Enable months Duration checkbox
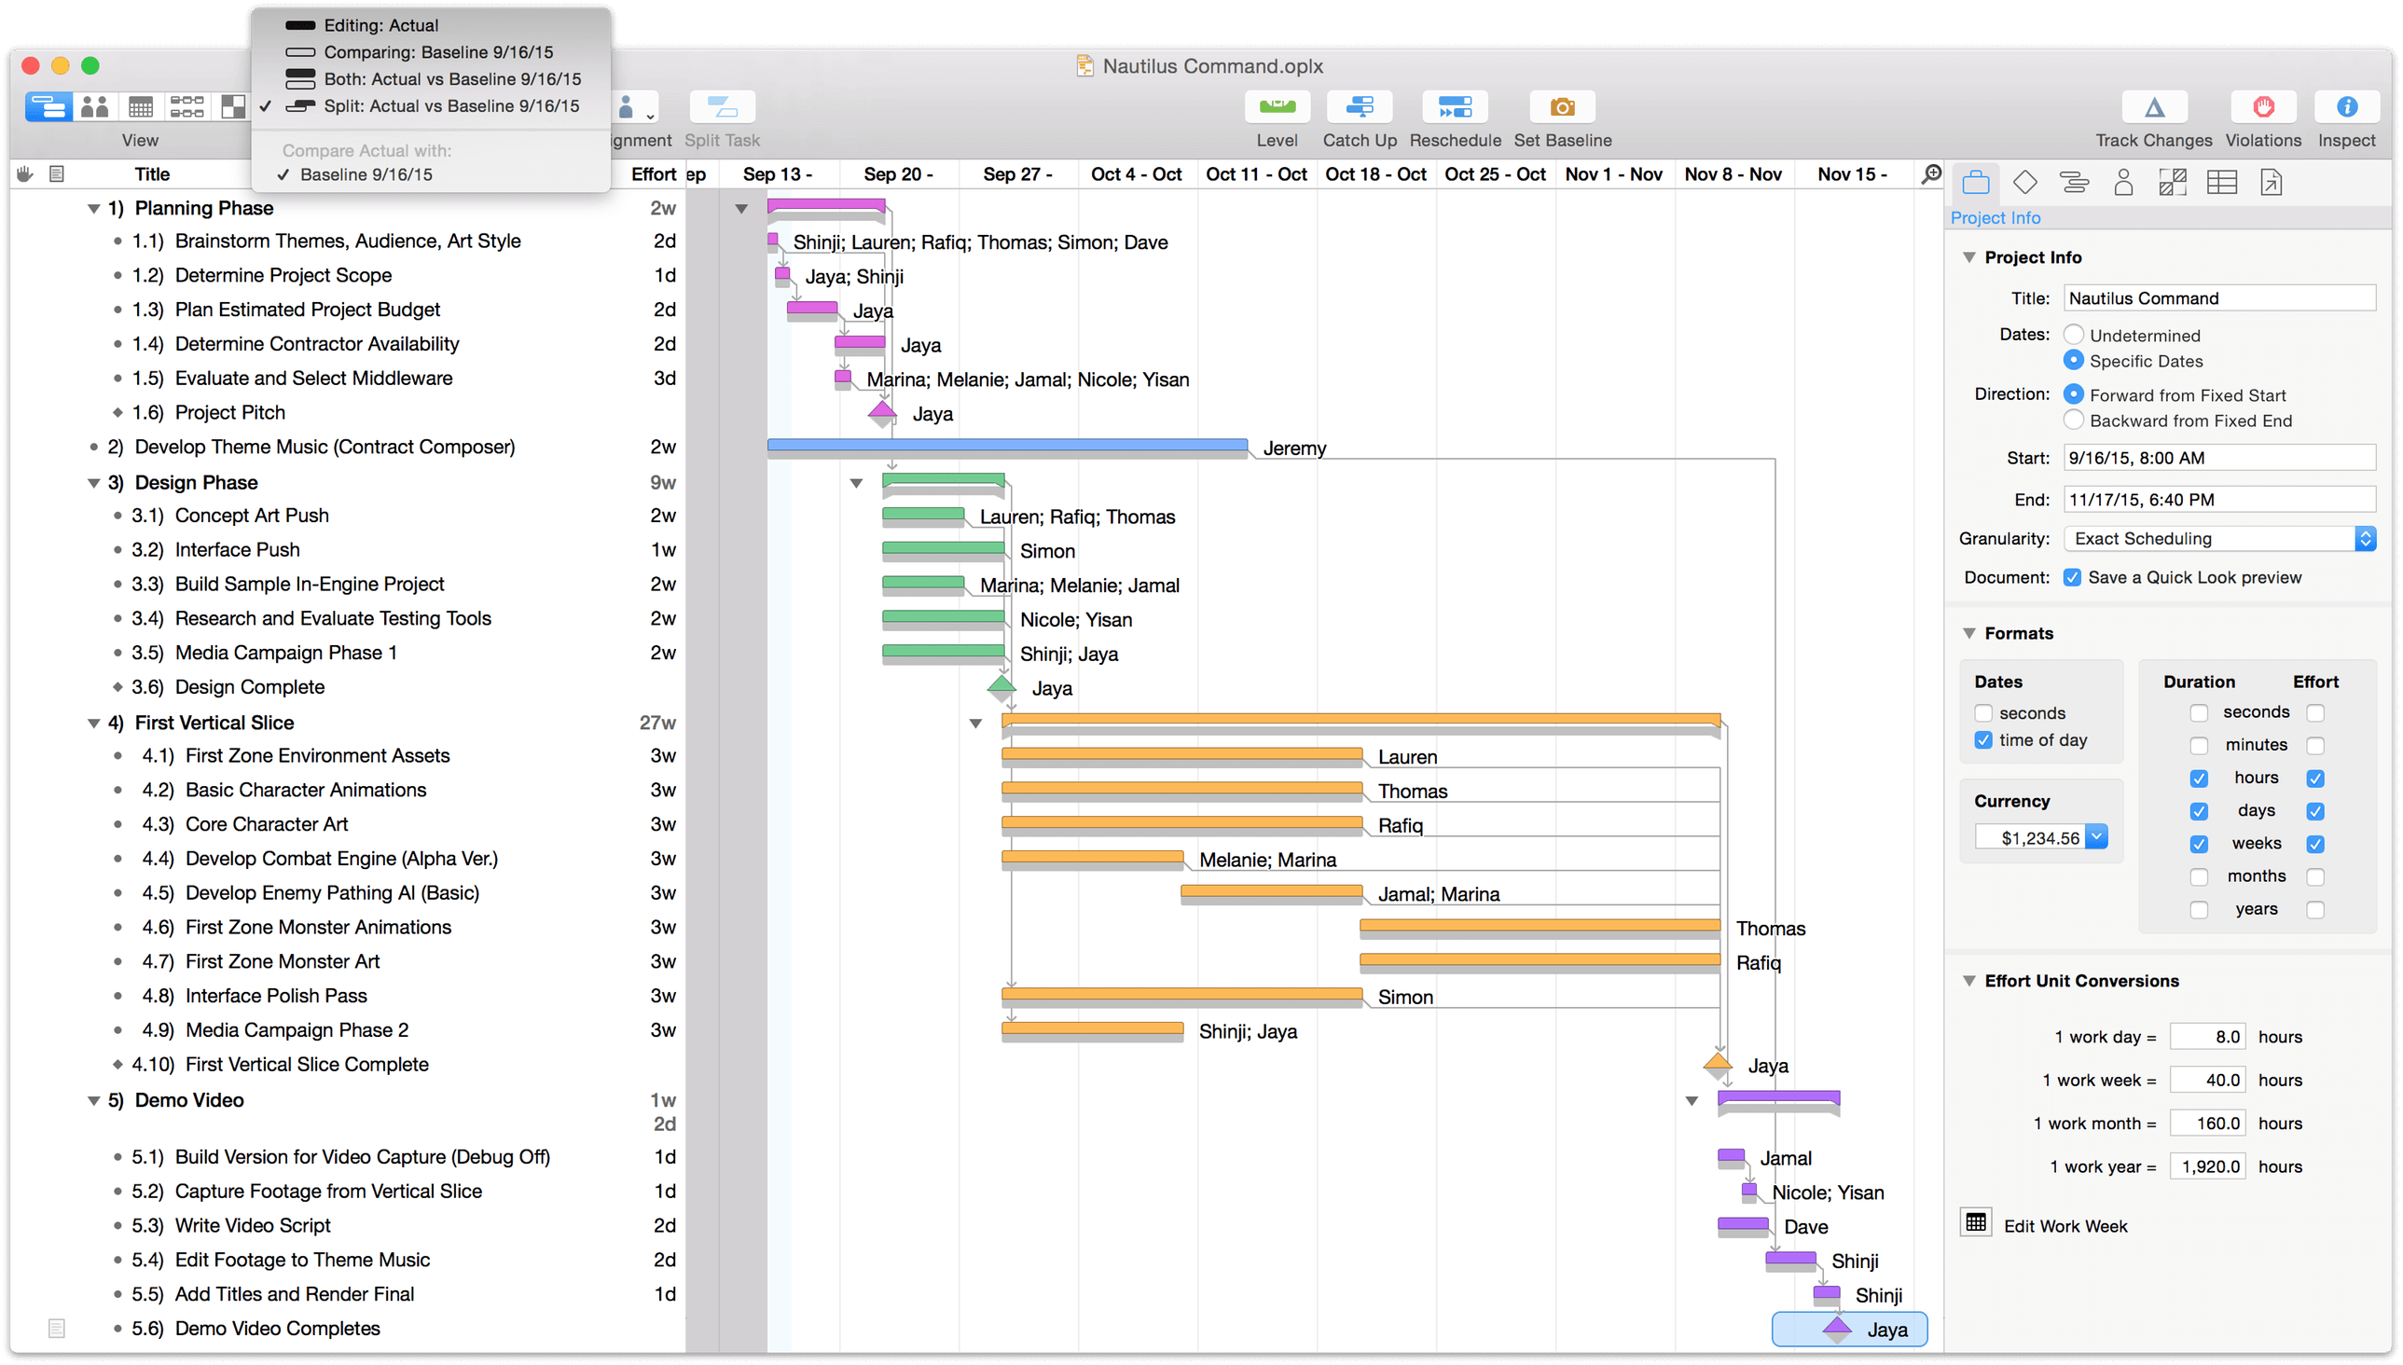Image resolution: width=2403 pixels, height=1365 pixels. pos(2199,876)
